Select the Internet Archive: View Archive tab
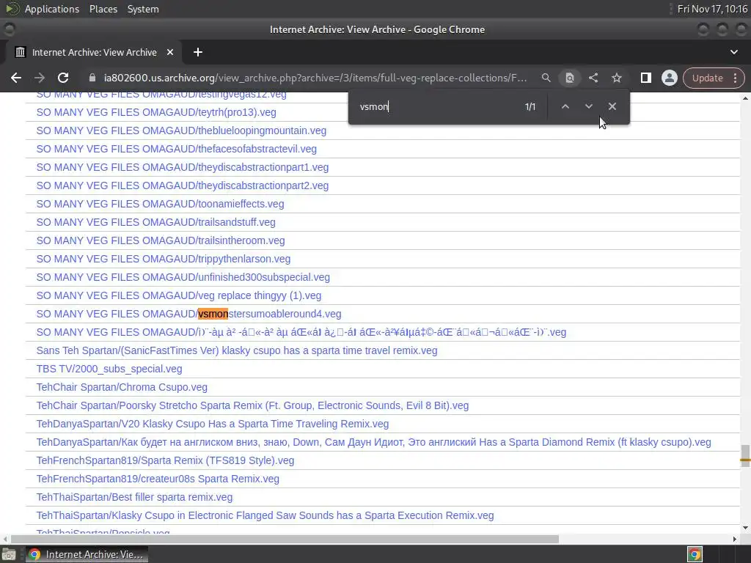This screenshot has height=563, width=751. [x=93, y=52]
